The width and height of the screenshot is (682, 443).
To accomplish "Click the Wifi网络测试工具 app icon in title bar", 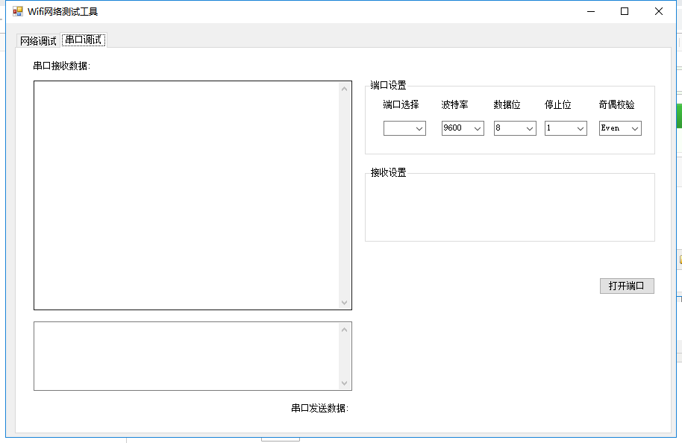I will pos(17,11).
